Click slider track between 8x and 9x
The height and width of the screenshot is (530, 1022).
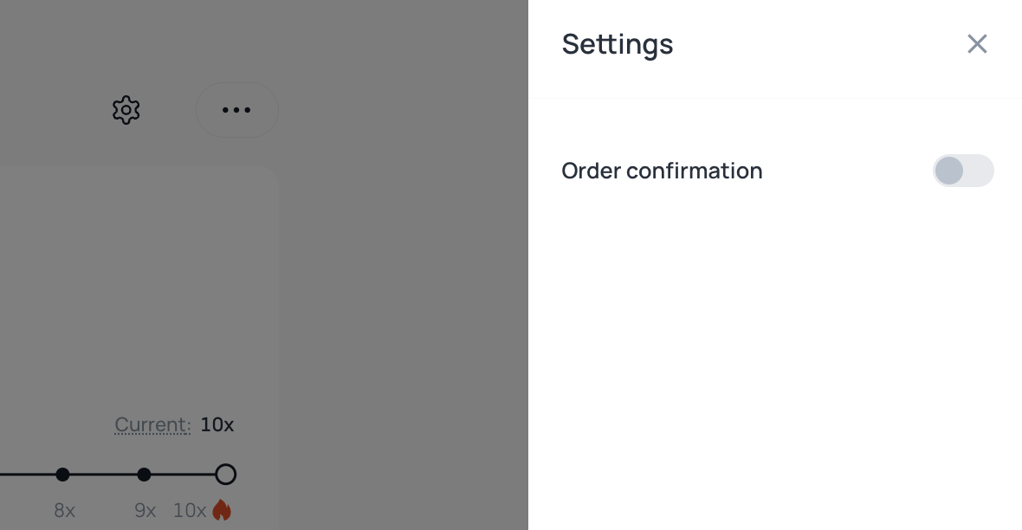coord(103,475)
